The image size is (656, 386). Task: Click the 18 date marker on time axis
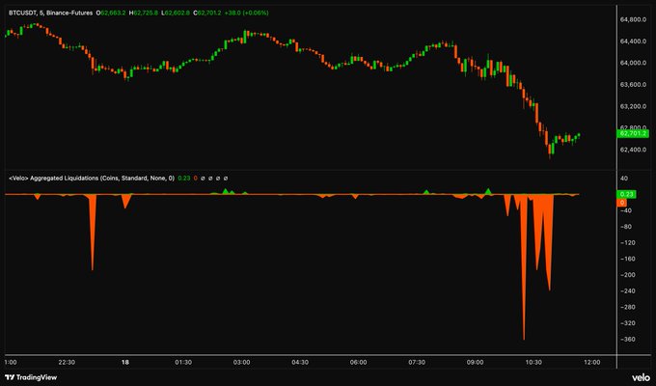click(x=125, y=363)
